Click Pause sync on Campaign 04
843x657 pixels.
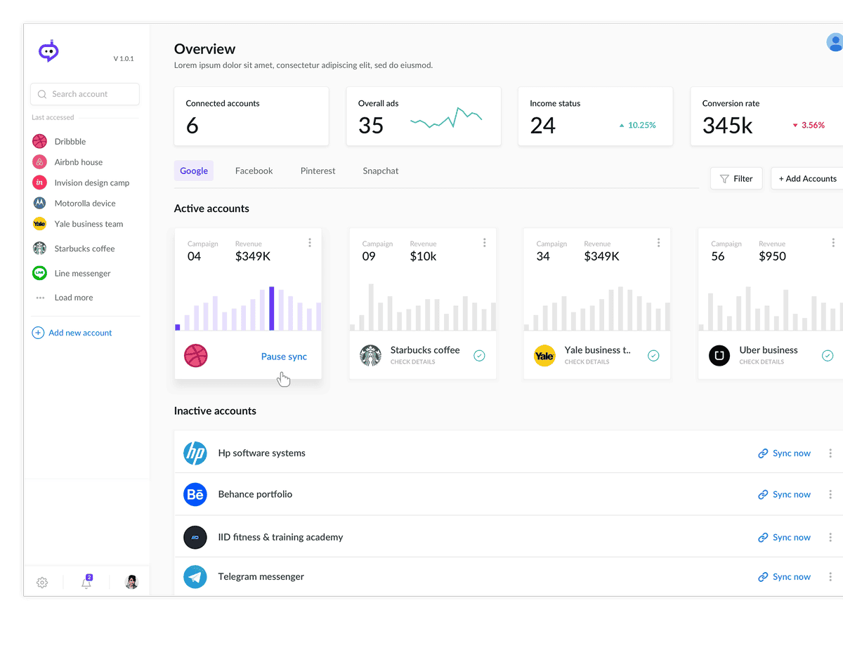[283, 356]
